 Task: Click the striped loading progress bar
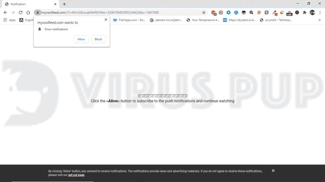(162, 96)
